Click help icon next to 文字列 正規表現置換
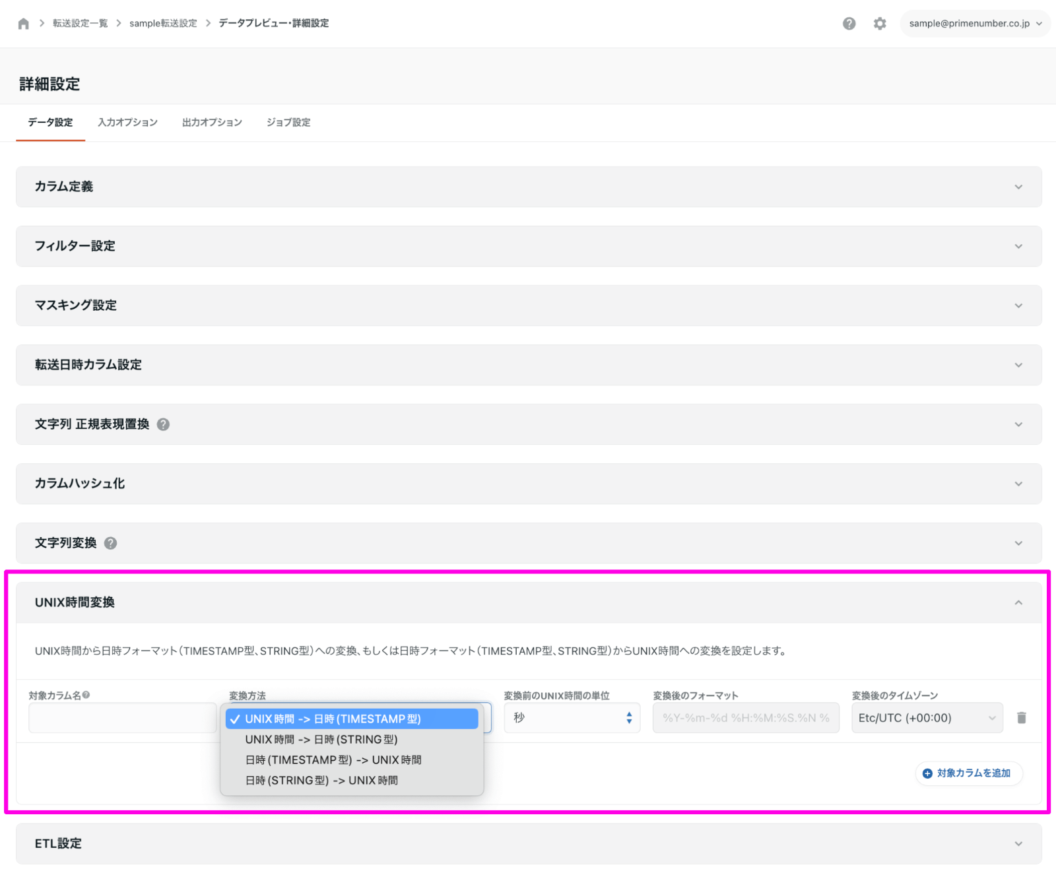The width and height of the screenshot is (1056, 875). tap(163, 424)
